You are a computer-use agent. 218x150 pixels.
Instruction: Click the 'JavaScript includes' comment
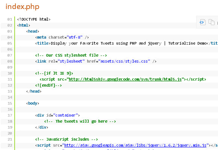click(67, 139)
